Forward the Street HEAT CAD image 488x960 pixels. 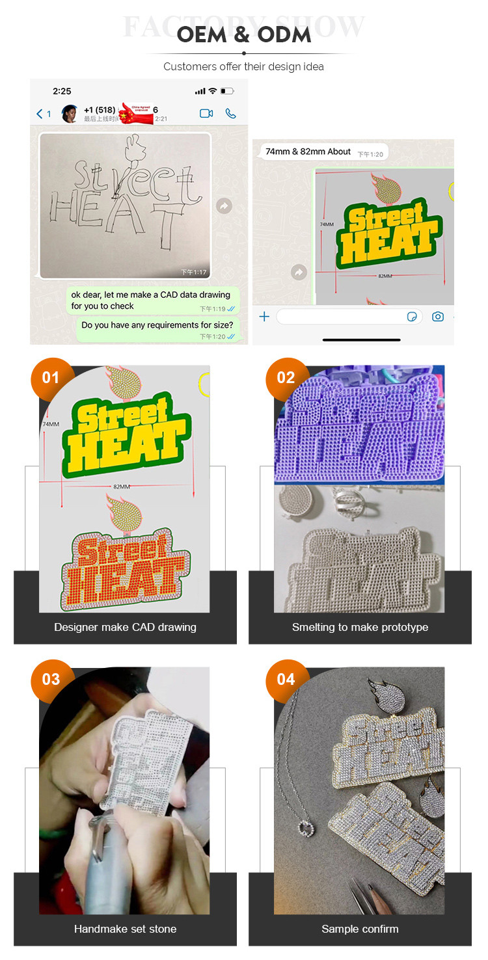(299, 273)
